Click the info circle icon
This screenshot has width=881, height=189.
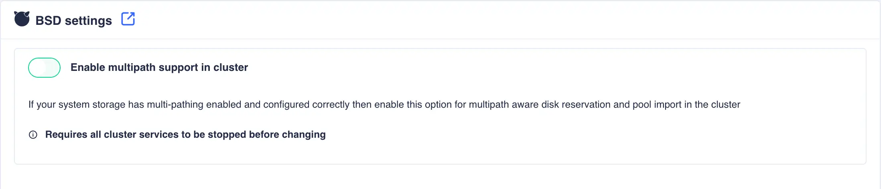[33, 135]
